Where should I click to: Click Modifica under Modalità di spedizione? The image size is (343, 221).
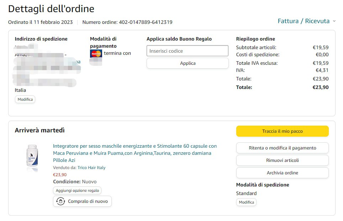tap(246, 202)
